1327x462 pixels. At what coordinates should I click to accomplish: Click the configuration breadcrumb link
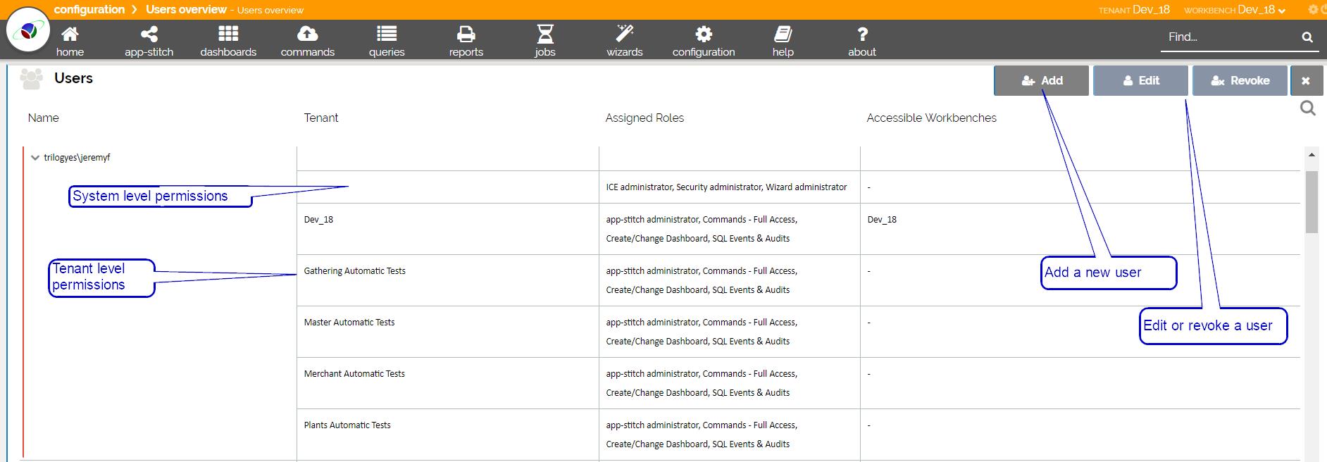89,10
